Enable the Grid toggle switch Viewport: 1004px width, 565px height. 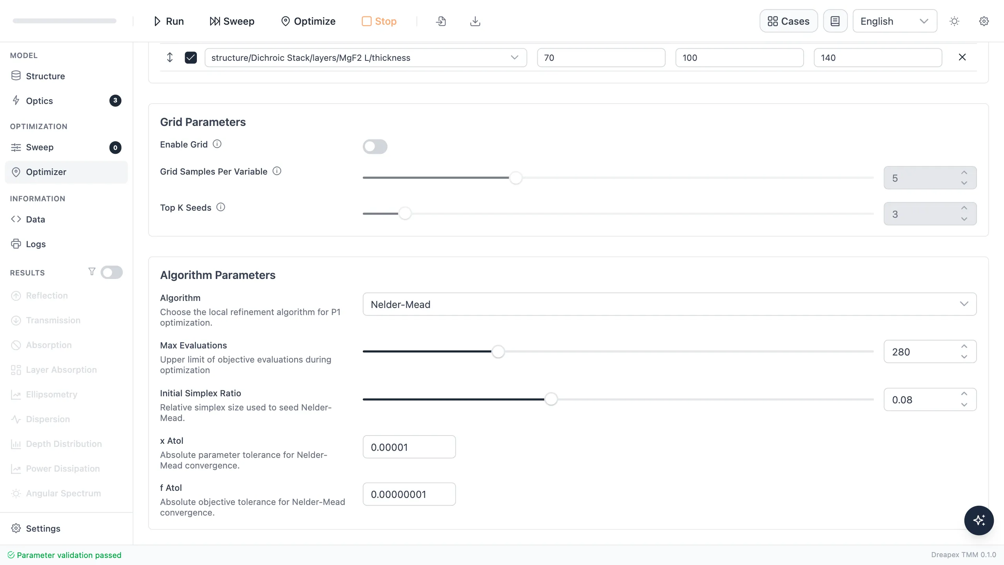pyautogui.click(x=375, y=147)
